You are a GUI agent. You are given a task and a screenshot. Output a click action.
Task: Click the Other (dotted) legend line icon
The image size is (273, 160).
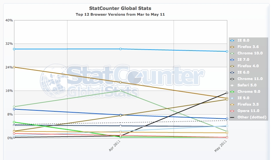point(232,117)
